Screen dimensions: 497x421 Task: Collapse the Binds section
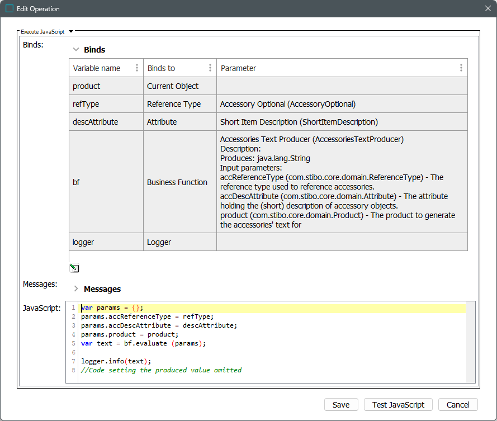(x=76, y=50)
